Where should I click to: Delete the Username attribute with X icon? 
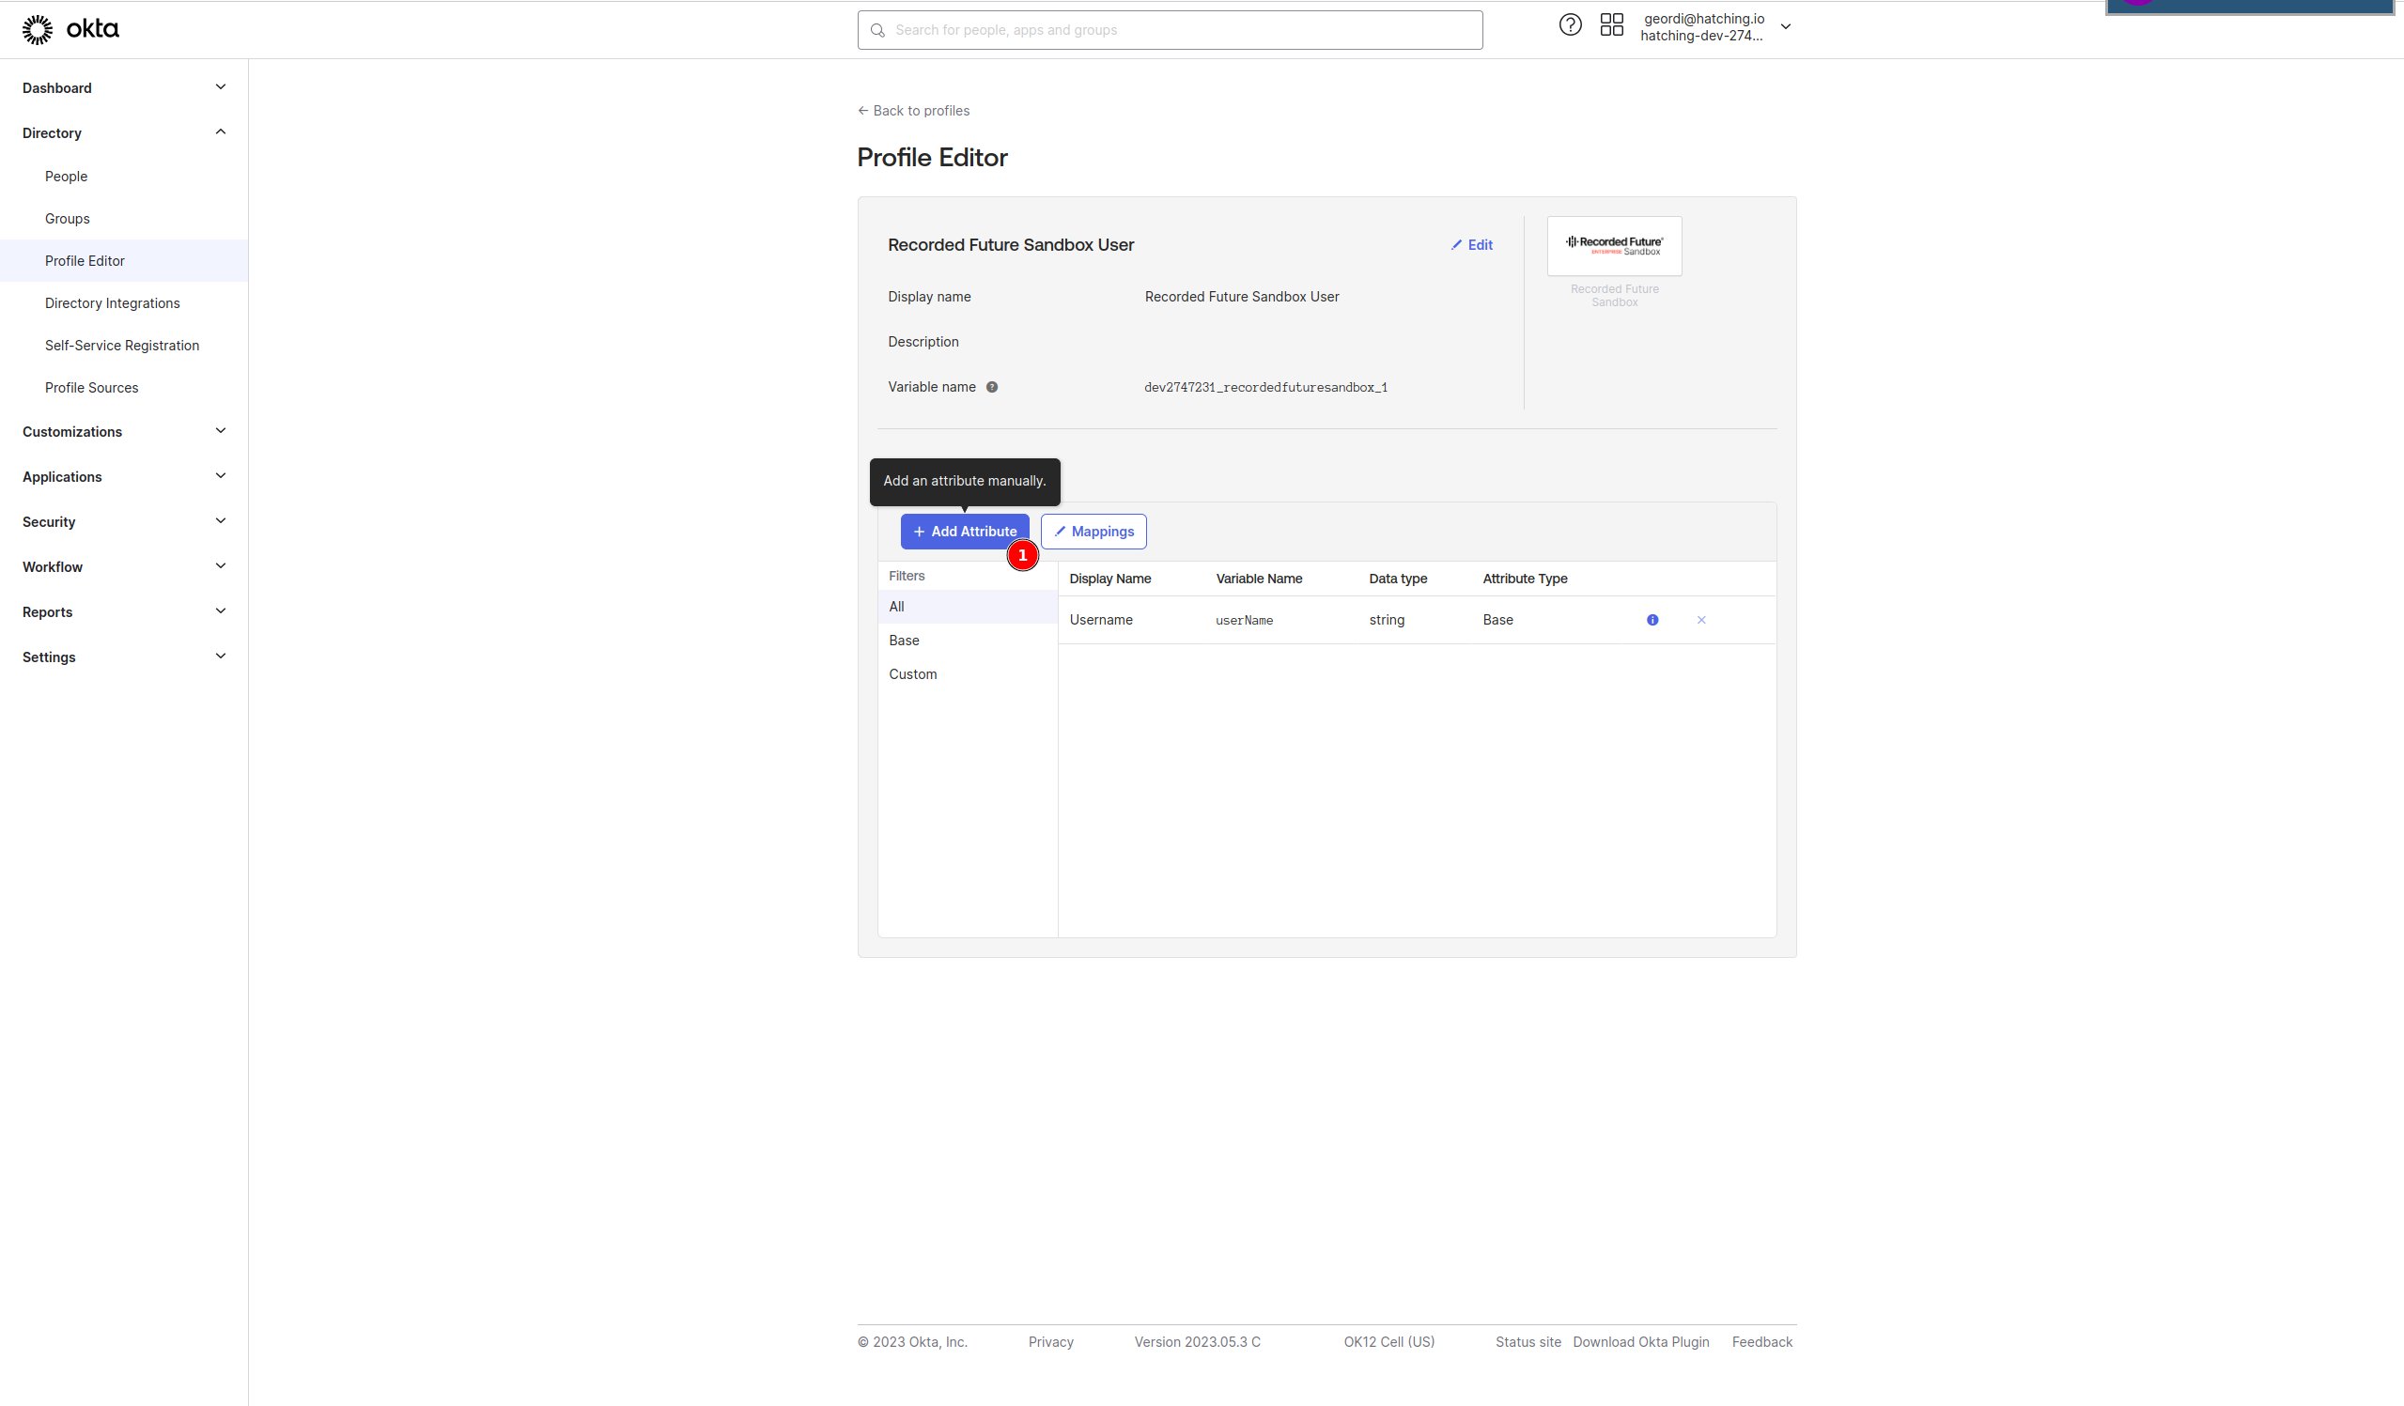click(x=1701, y=620)
